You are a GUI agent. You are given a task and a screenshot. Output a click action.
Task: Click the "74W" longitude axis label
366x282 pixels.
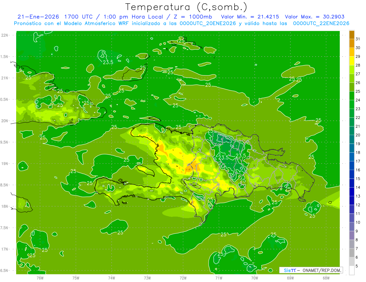[x=112, y=278]
